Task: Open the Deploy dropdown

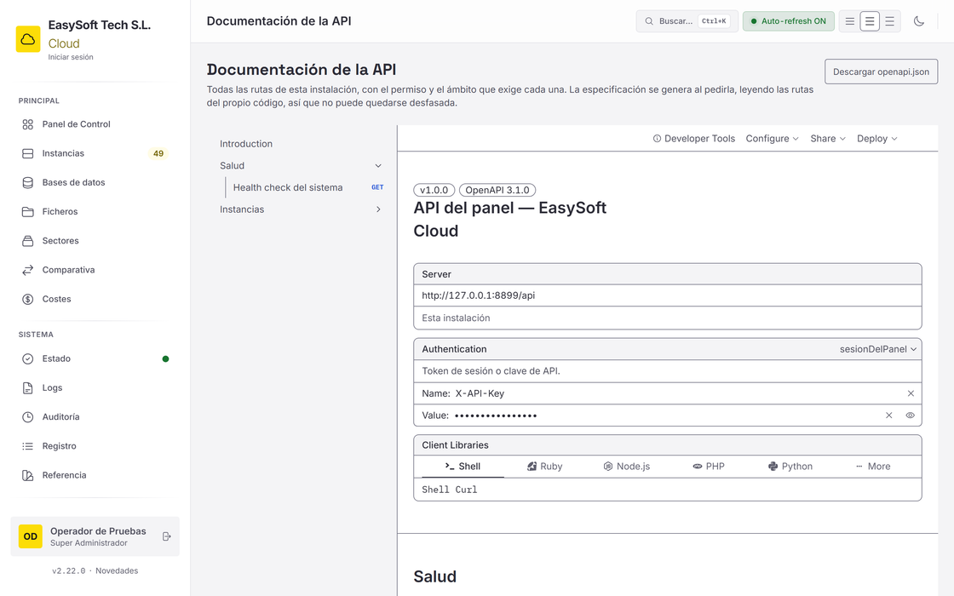Action: (876, 139)
